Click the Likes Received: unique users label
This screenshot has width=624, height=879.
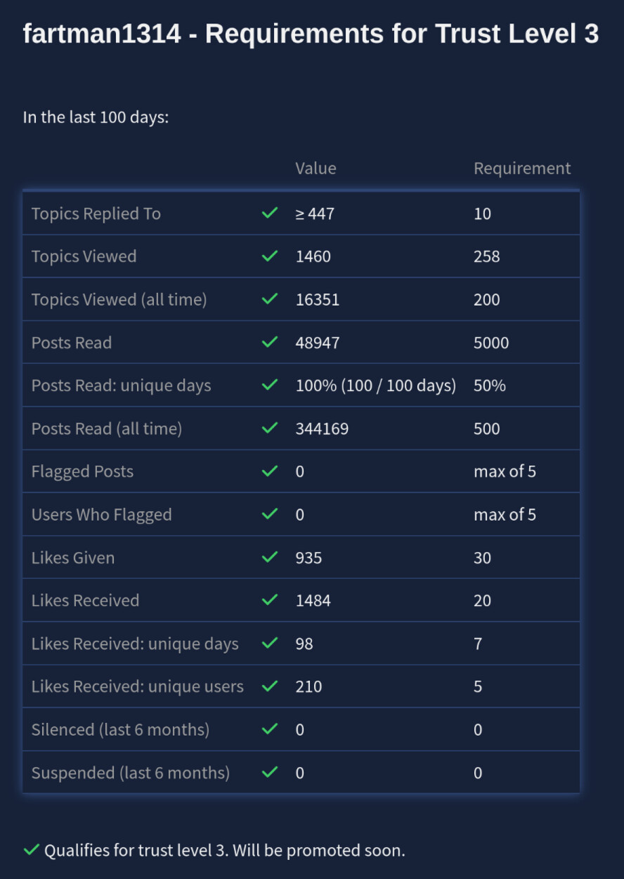tap(137, 686)
